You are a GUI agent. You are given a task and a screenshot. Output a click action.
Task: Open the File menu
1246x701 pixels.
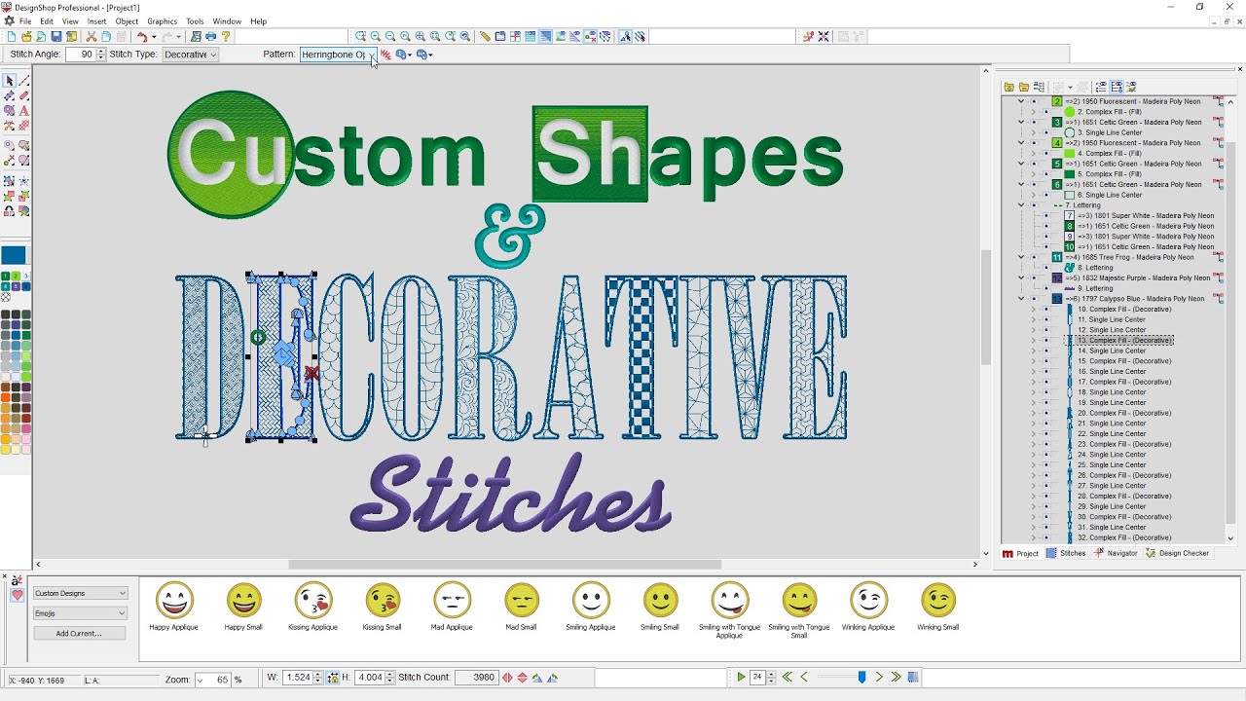pos(25,20)
